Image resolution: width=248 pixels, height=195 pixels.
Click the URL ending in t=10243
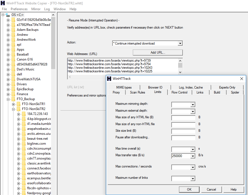[110, 68]
